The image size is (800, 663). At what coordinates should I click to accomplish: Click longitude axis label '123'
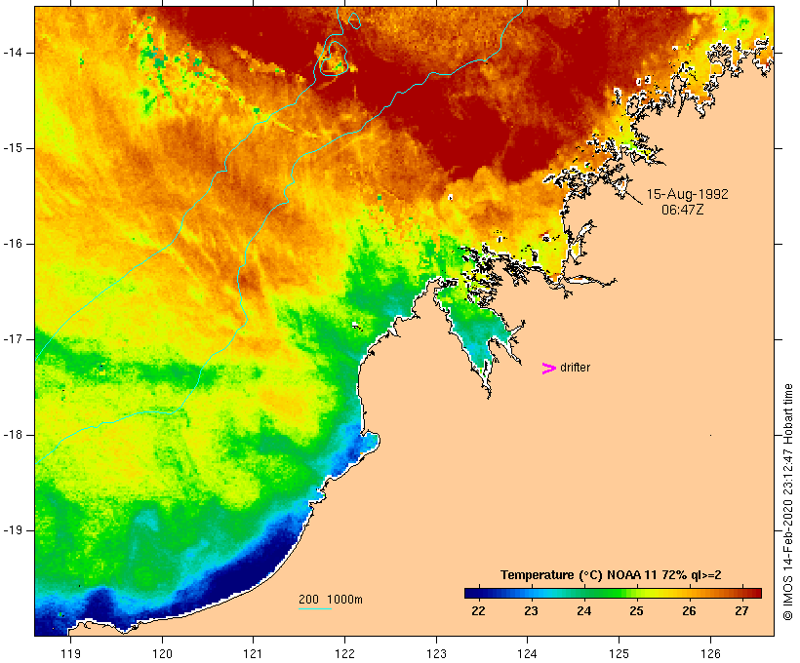coord(436,654)
